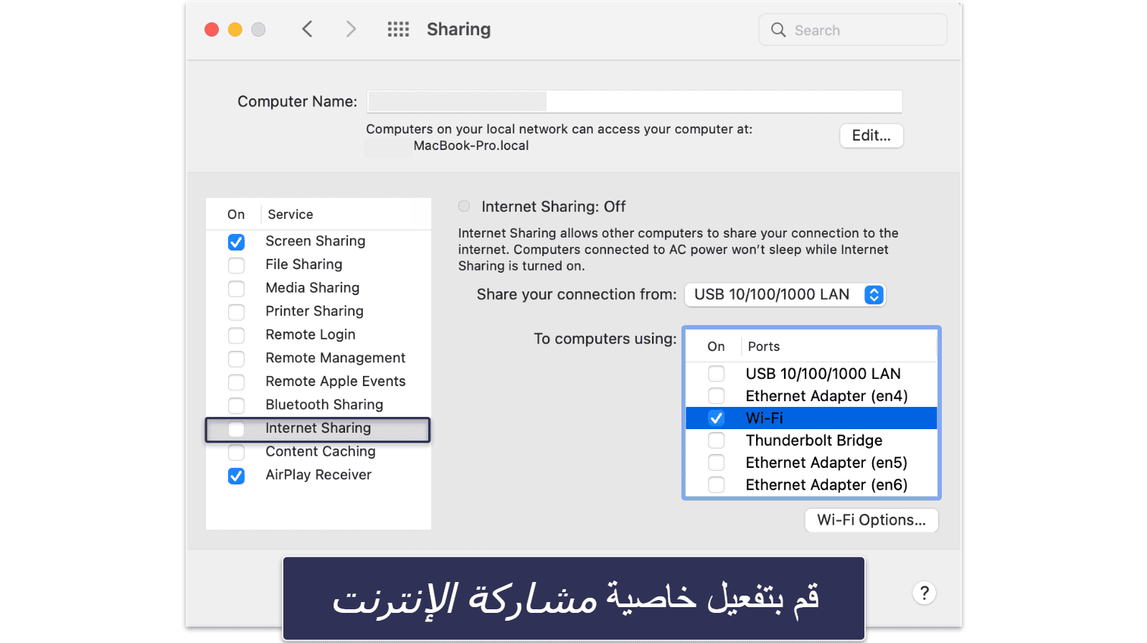Check the Thunderbolt Bridge port checkbox

click(x=716, y=440)
